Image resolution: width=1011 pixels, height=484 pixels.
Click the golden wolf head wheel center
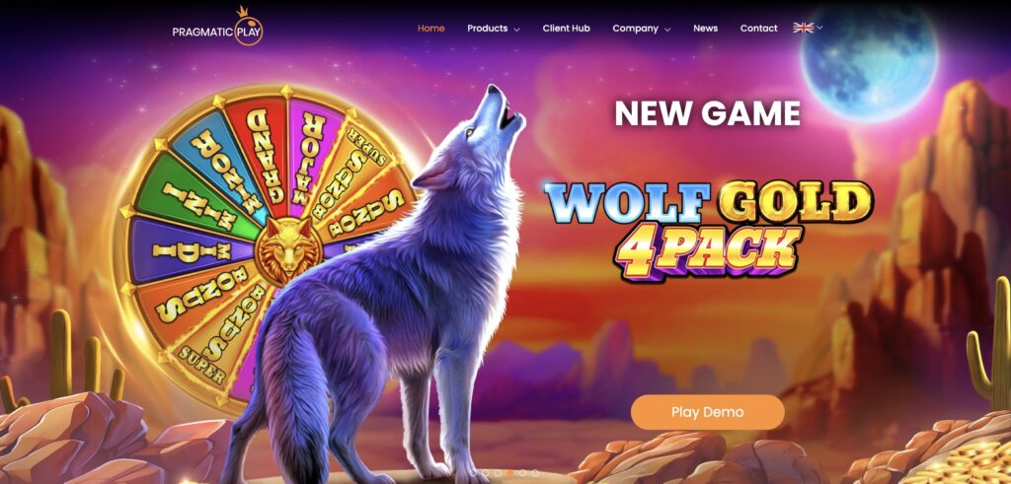click(x=287, y=249)
